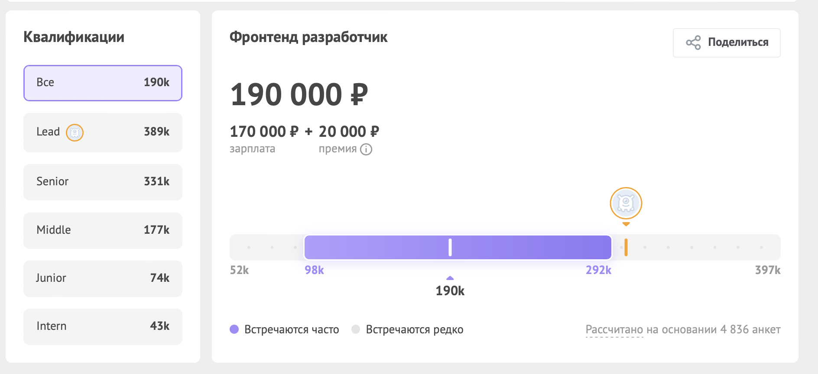This screenshot has width=818, height=374.
Task: Click the 292k label on the scale
Action: pos(598,270)
